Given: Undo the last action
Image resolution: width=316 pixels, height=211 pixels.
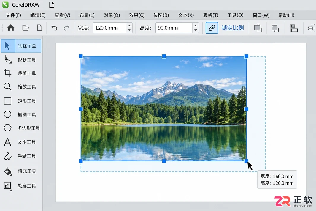Looking at the screenshot, I should pyautogui.click(x=54, y=28).
